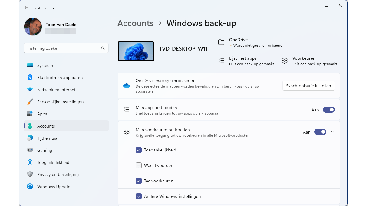Turn off Mijn apps onthouden toggle
Viewport: 366px width, 206px height.
pos(328,110)
